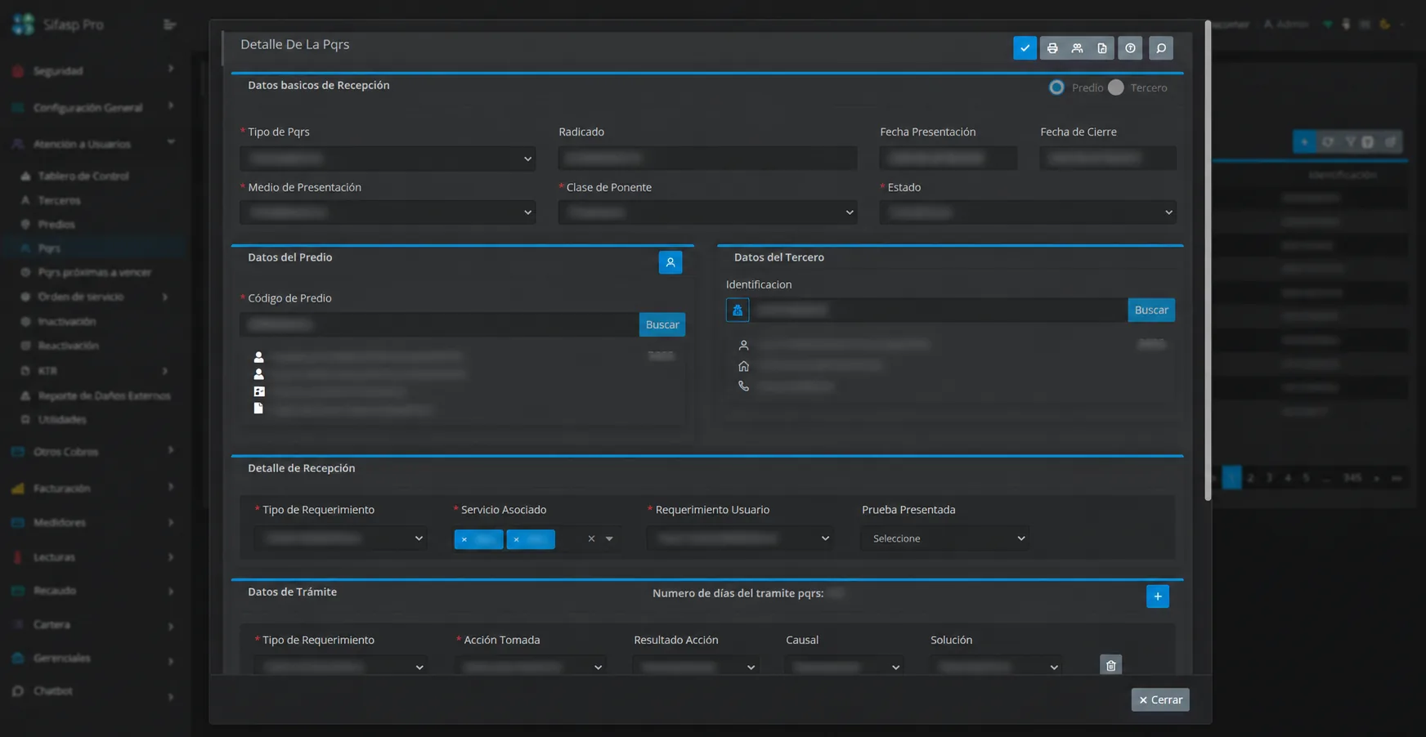Print the Pqrs detail

coord(1052,48)
